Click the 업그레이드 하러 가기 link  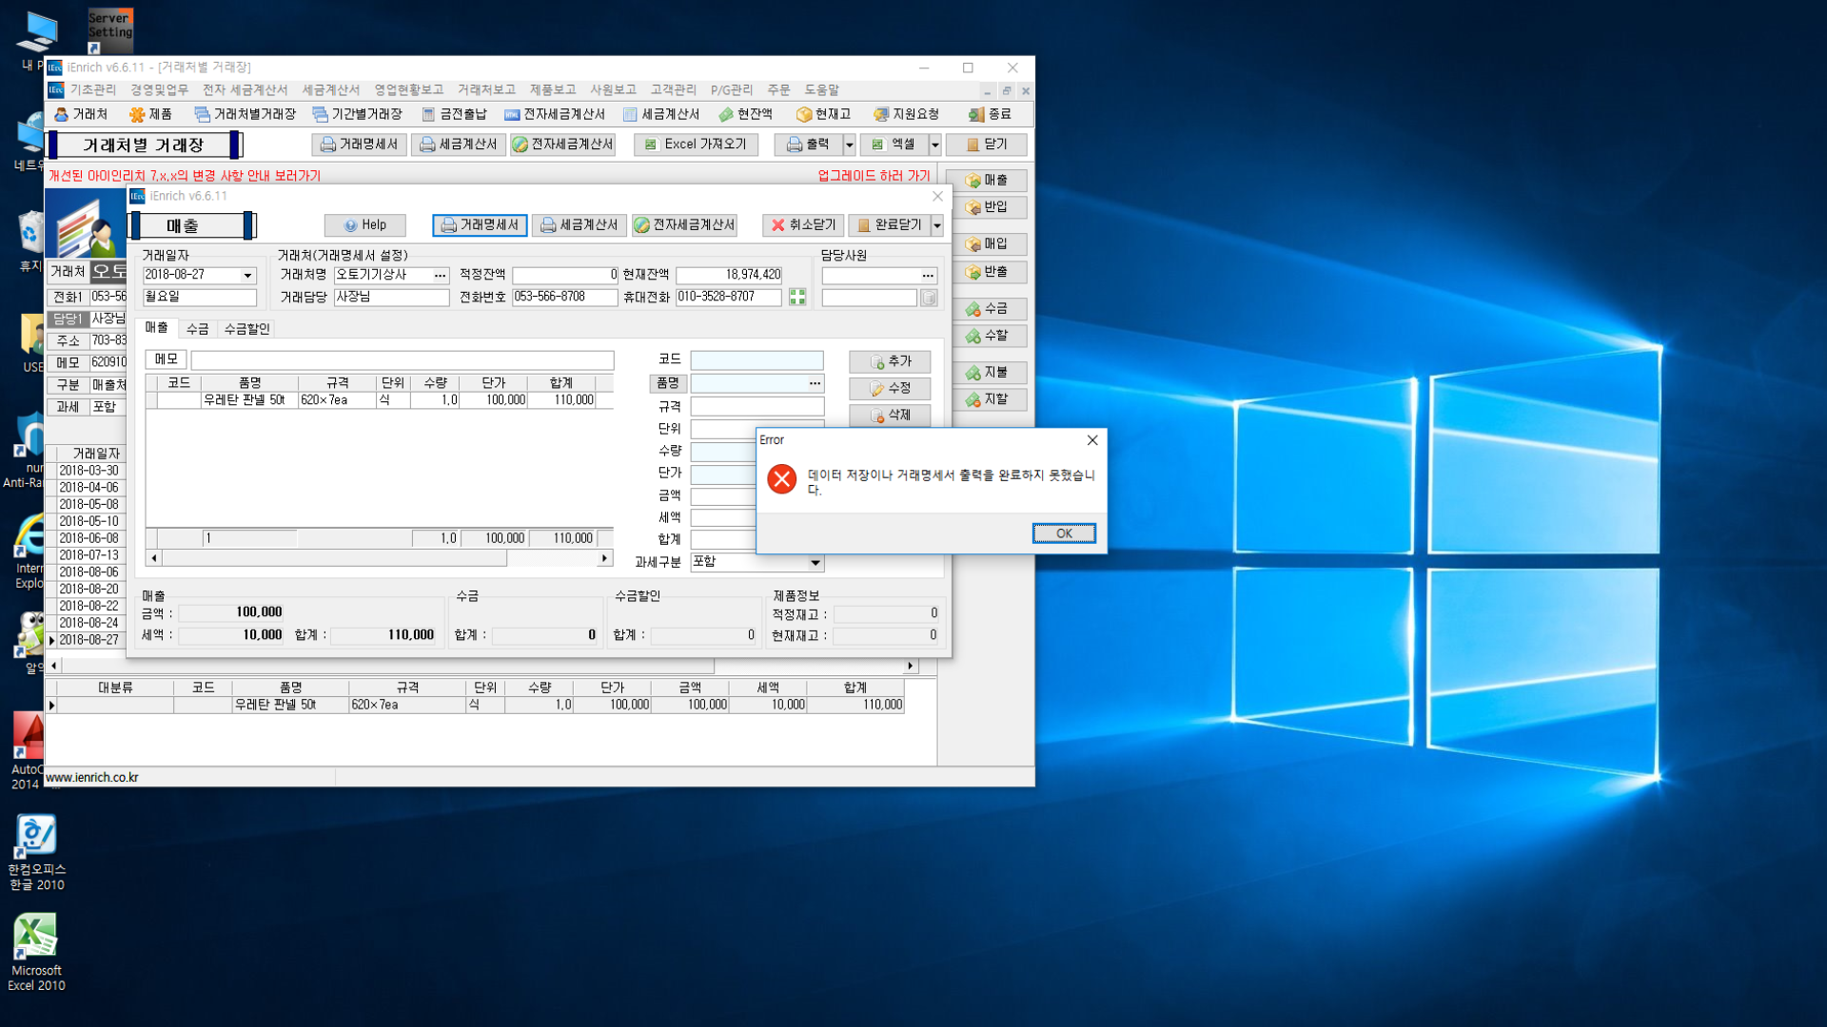[874, 176]
